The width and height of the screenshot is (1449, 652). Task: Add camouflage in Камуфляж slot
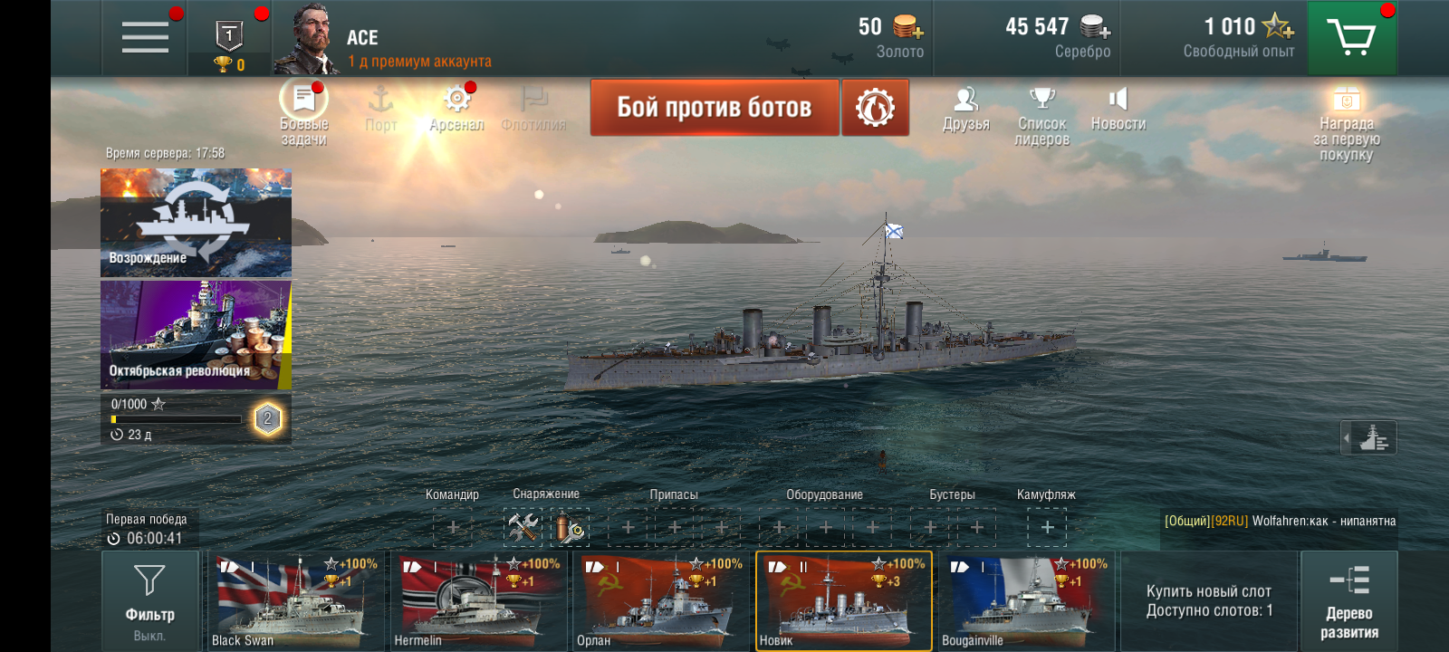click(x=1047, y=527)
